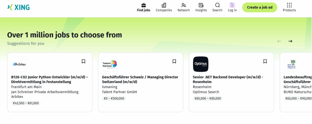Click the XING logo

click(18, 7)
